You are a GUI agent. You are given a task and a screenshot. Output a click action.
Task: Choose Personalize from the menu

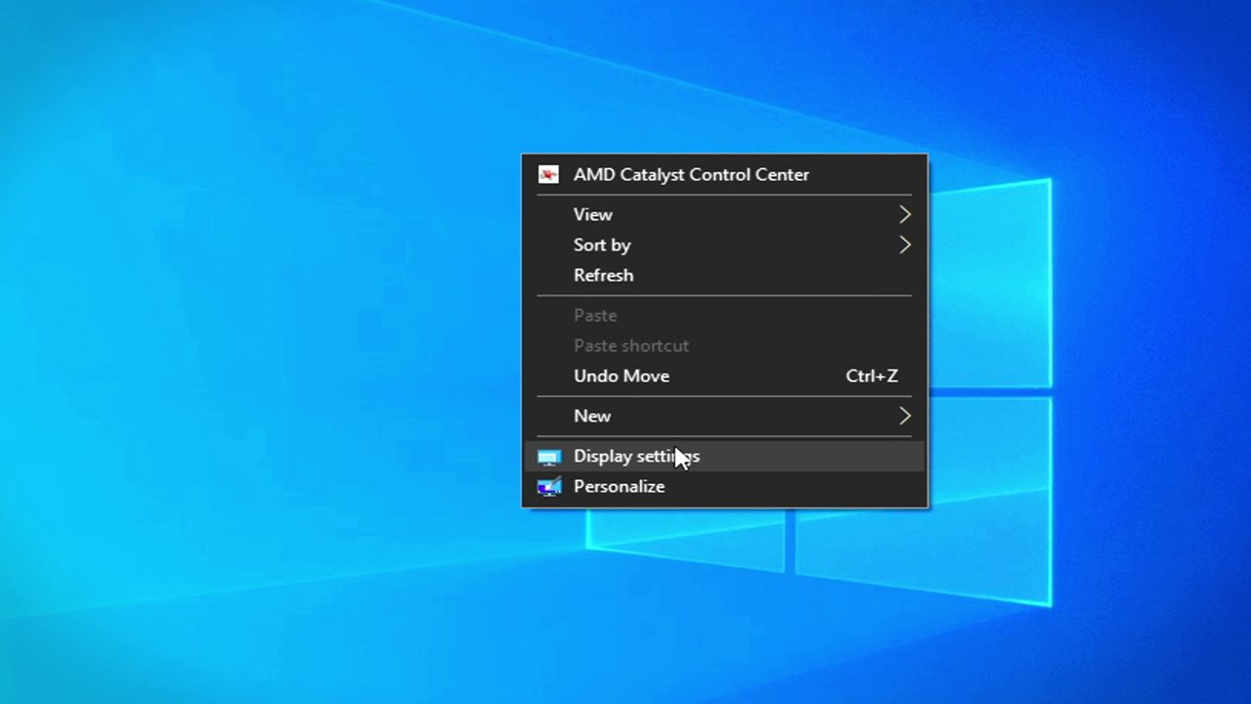pyautogui.click(x=724, y=486)
